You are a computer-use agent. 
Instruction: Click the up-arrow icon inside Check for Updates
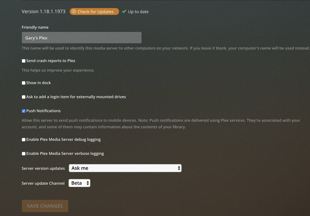pos(74,12)
